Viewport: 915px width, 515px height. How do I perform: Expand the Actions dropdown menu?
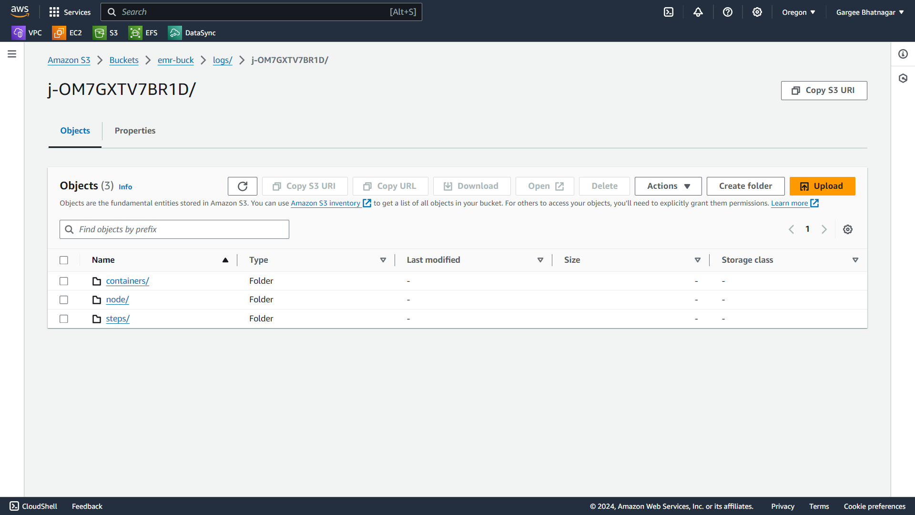click(x=668, y=186)
